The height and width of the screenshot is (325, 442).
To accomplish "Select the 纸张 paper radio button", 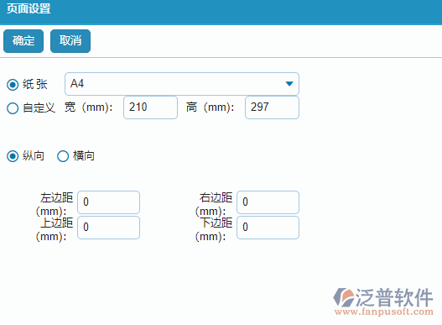I will pos(13,85).
